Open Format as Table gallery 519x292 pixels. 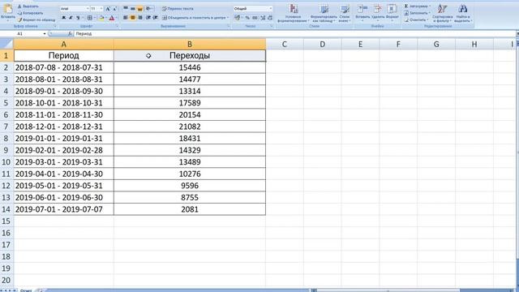324,13
